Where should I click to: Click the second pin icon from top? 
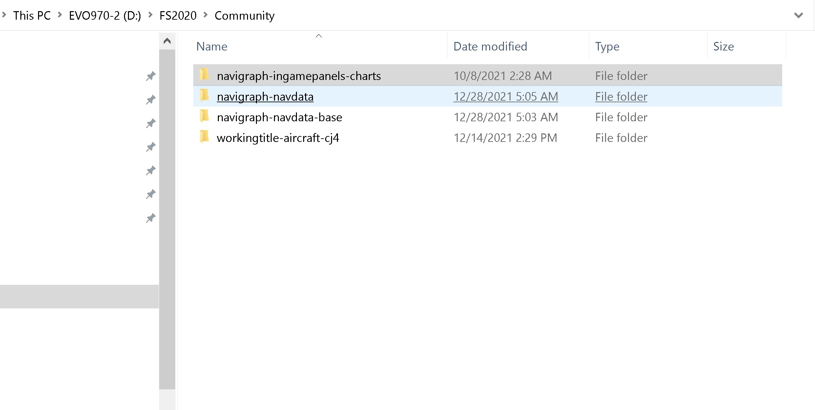pyautogui.click(x=151, y=100)
